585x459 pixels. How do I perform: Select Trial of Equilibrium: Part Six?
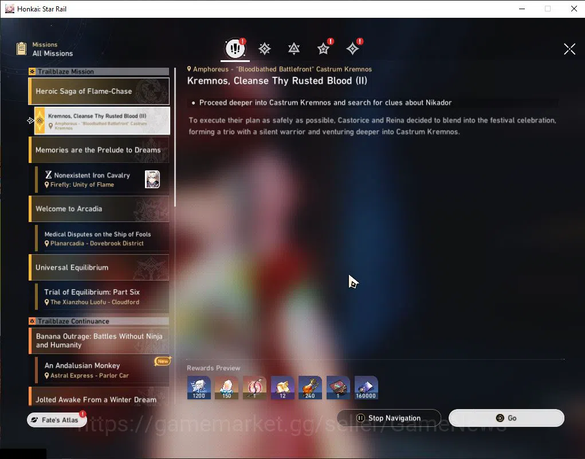pos(102,297)
